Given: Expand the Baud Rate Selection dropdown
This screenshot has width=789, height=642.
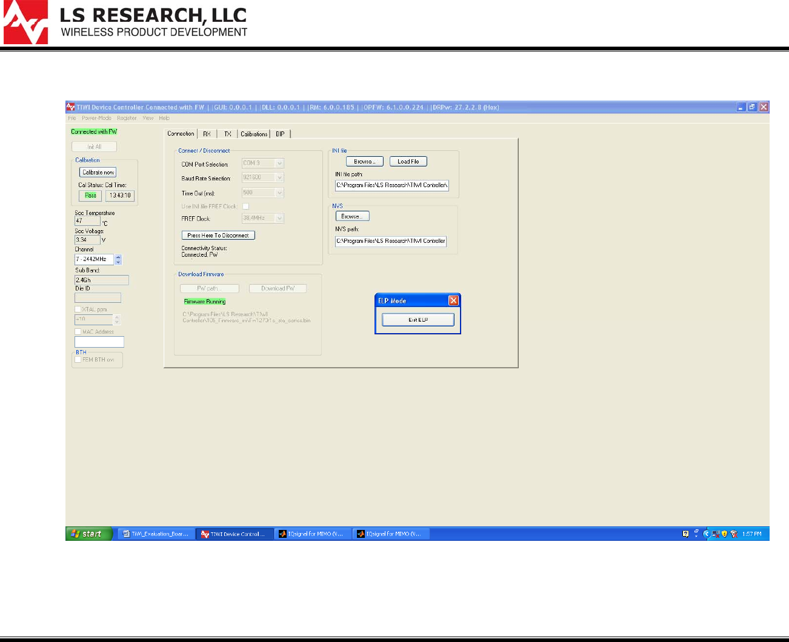Looking at the screenshot, I should [x=279, y=177].
